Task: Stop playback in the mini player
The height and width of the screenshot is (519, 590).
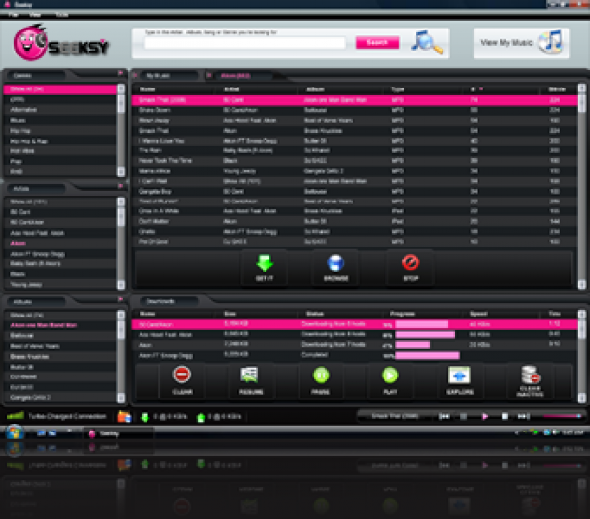Action: click(505, 416)
